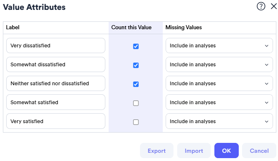Enable Count this Value for Somewhat satisfied
278x161 pixels.
coord(136,103)
